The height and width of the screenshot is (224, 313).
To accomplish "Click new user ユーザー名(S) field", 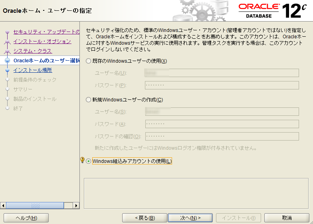I will [x=222, y=112].
